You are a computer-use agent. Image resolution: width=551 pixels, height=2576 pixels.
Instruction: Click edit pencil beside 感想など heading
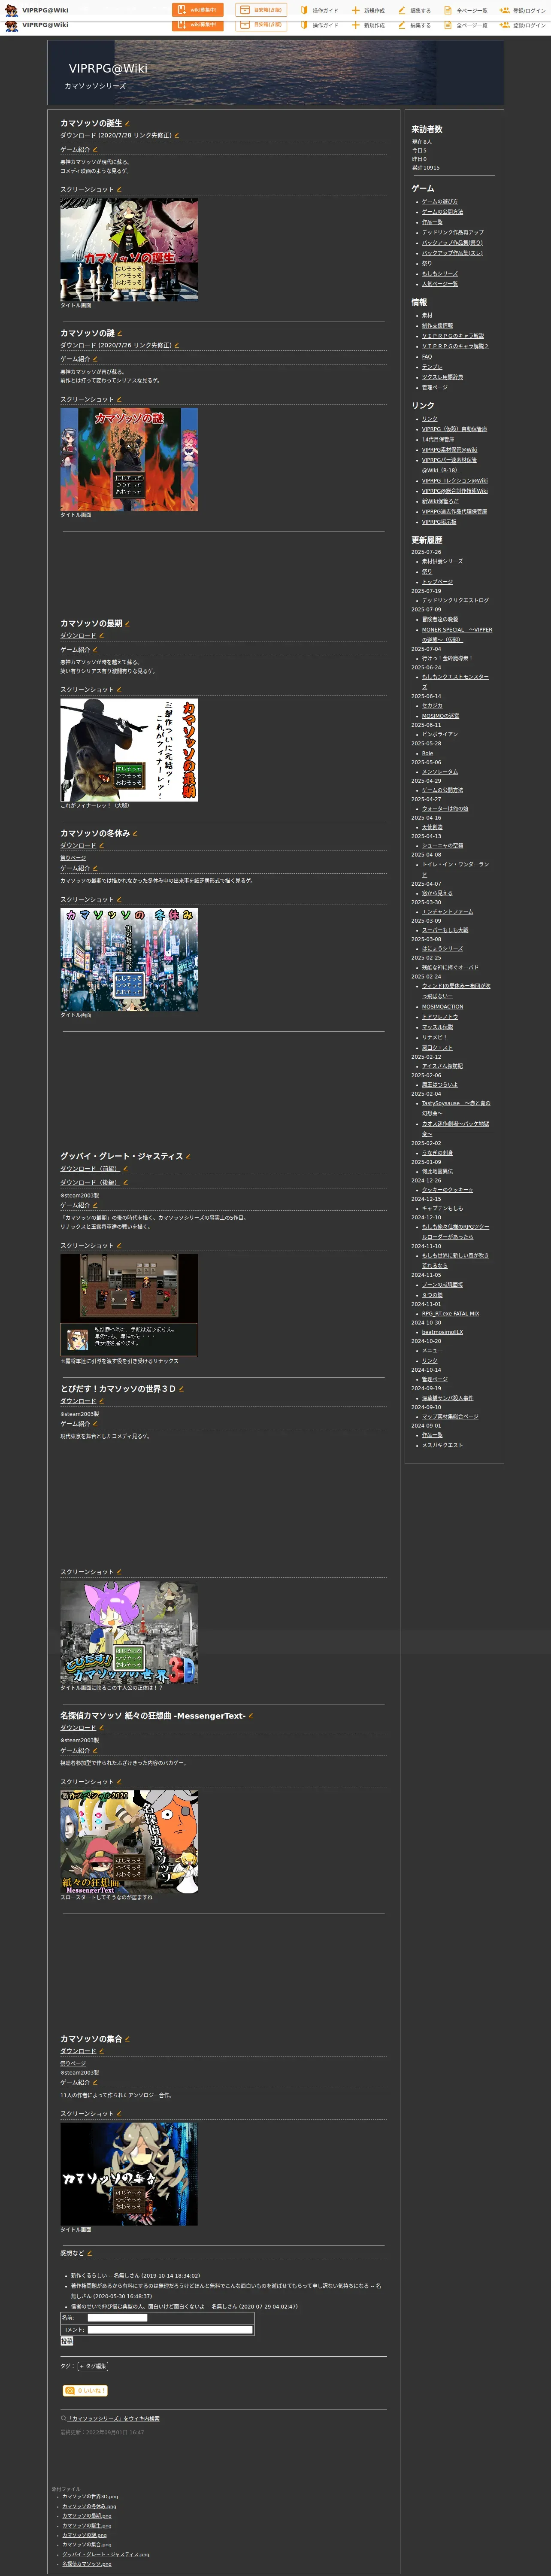(89, 2253)
